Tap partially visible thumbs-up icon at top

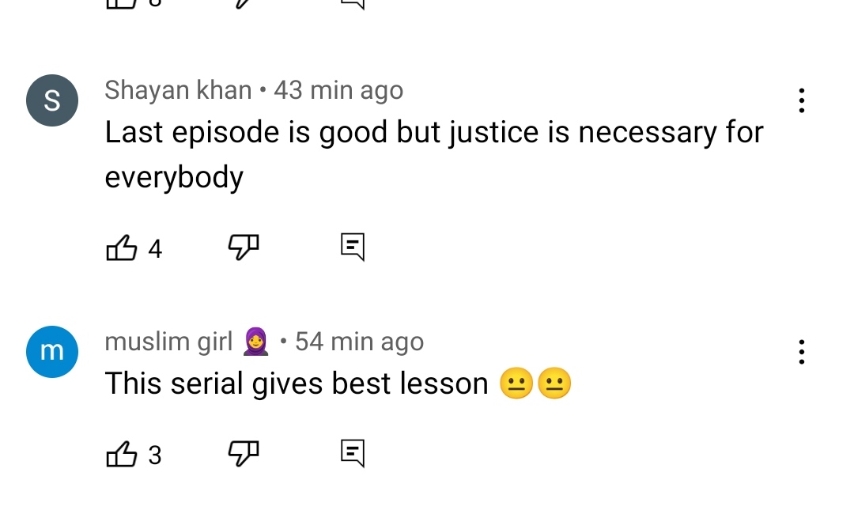tap(121, 5)
